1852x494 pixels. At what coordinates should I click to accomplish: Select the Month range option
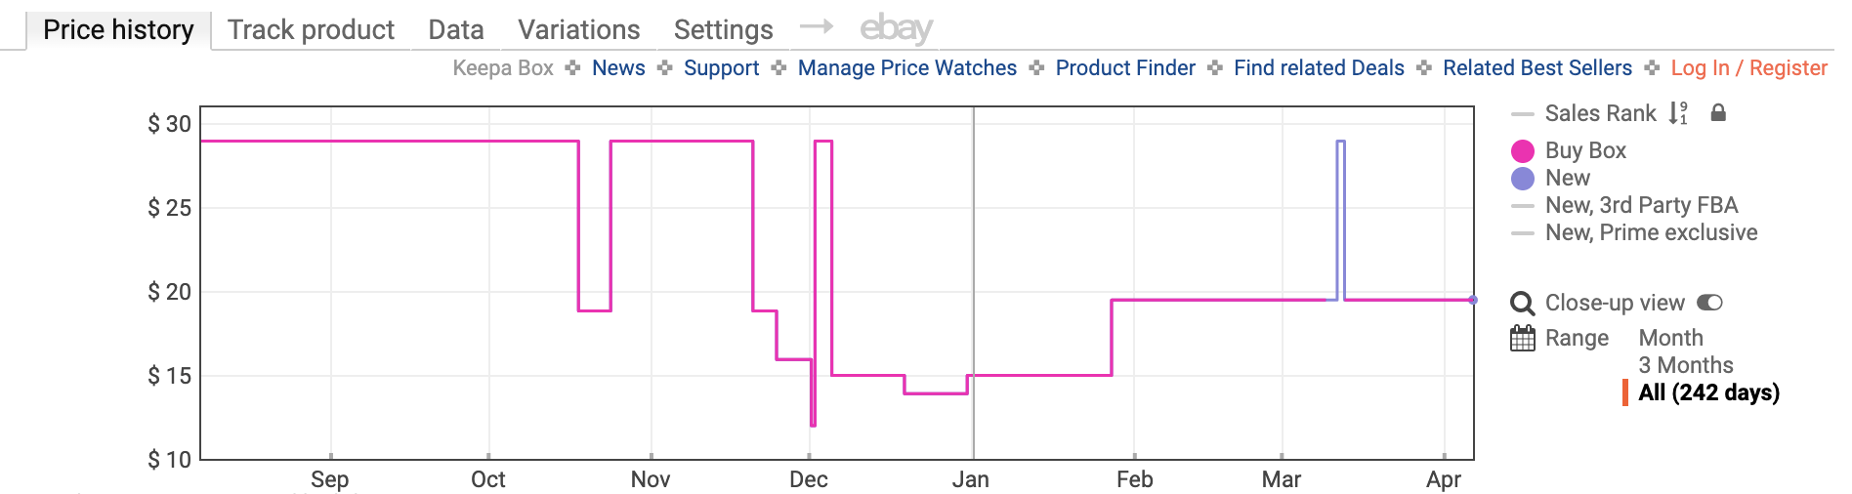coord(1670,338)
